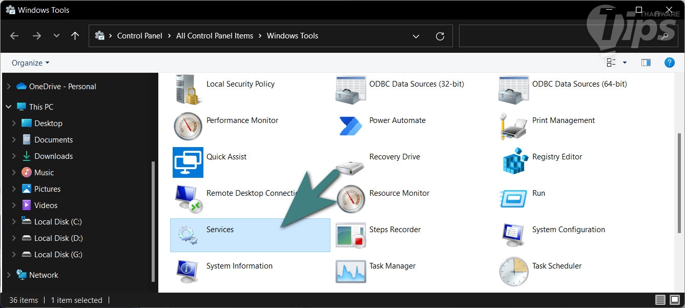Open the Print Management icon

514,126
